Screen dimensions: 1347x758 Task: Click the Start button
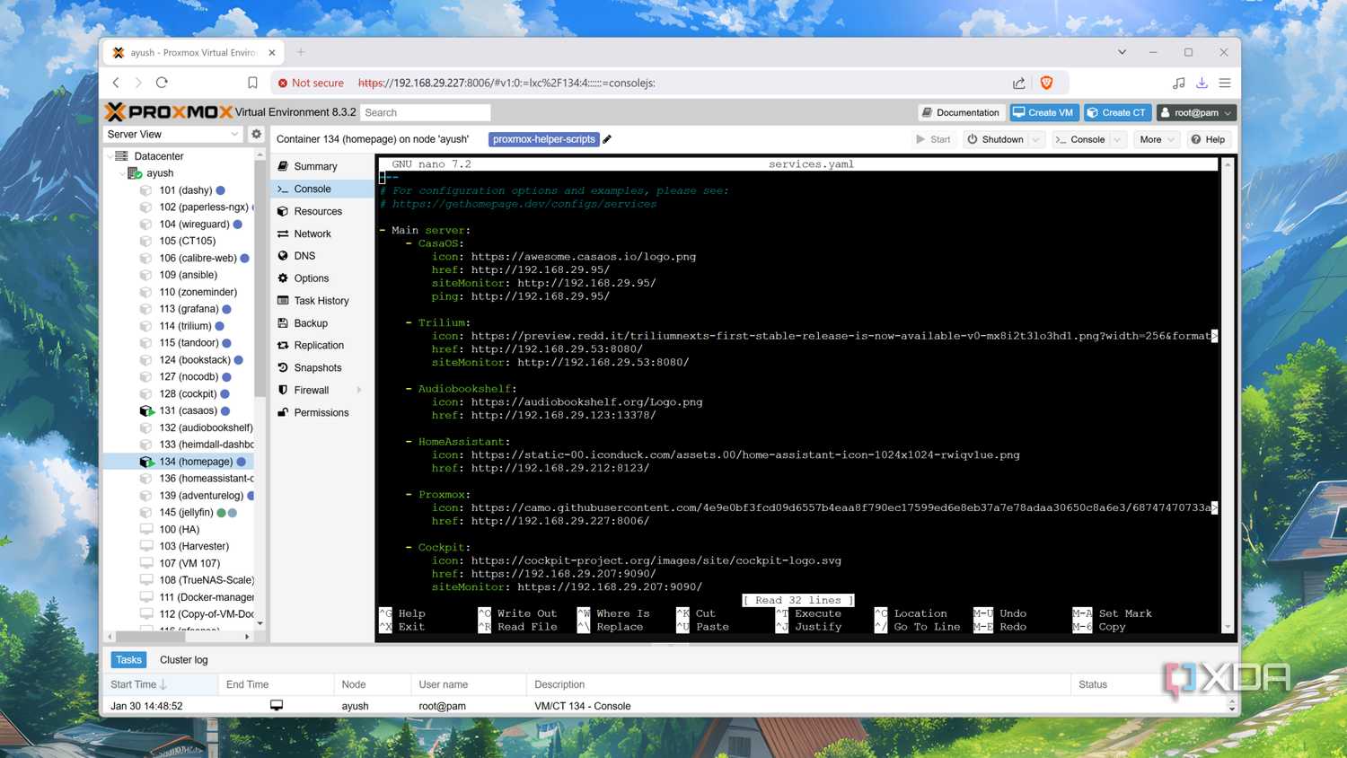point(933,139)
